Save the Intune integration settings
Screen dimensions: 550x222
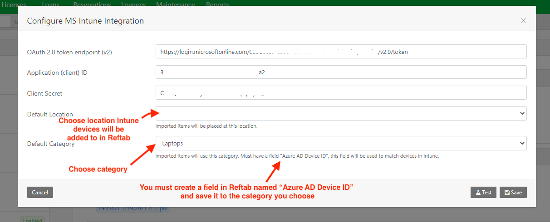pyautogui.click(x=513, y=192)
